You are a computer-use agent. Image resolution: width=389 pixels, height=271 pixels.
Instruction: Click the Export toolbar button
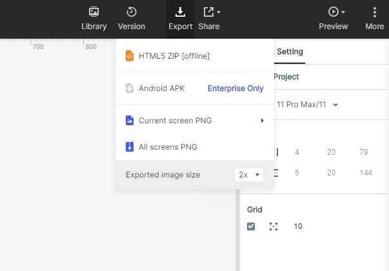pyautogui.click(x=181, y=18)
